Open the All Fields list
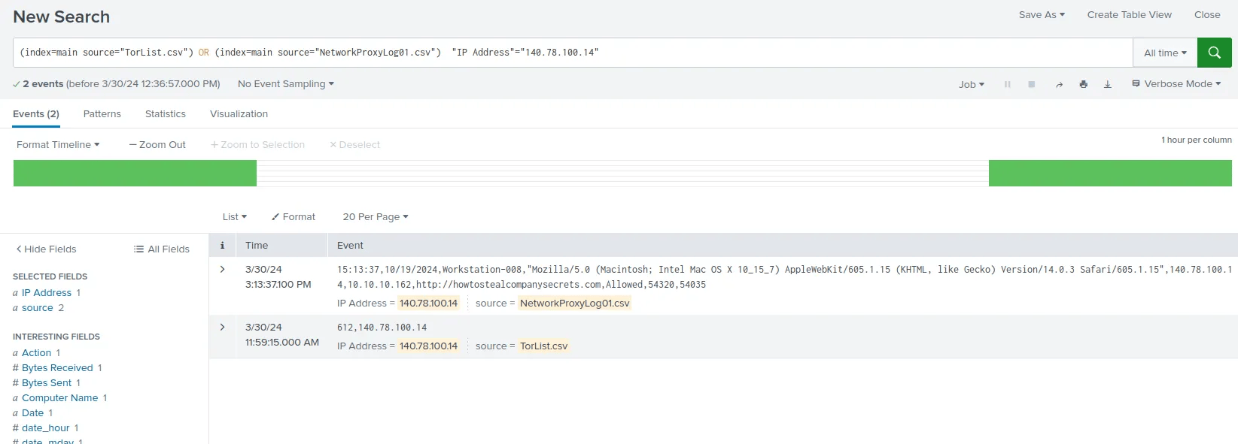The image size is (1238, 444). [x=162, y=249]
